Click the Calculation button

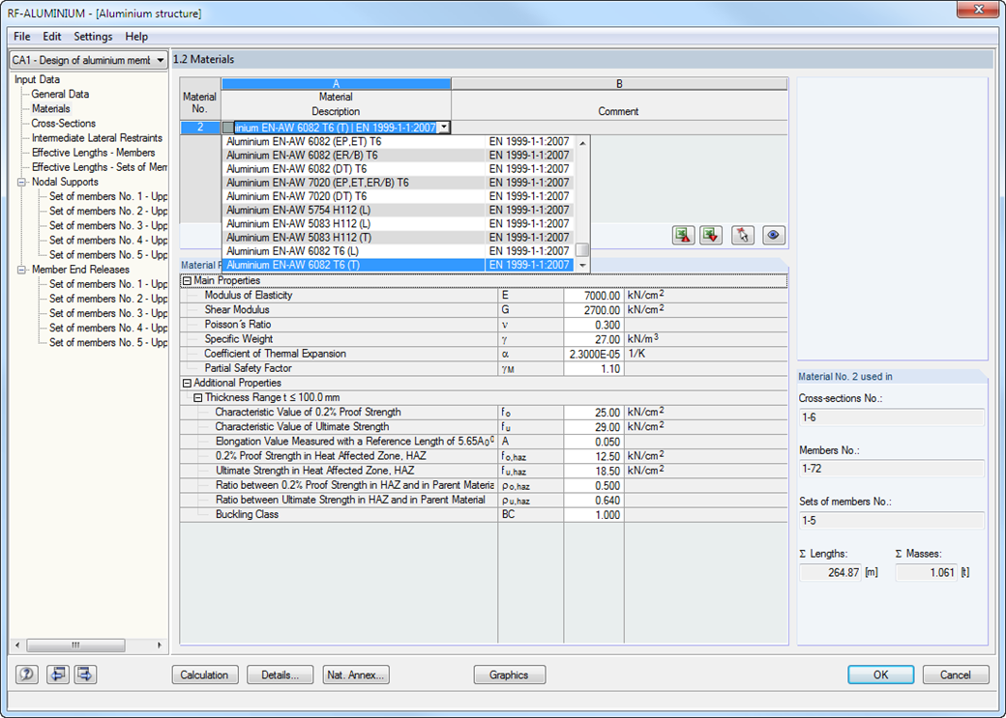pyautogui.click(x=205, y=675)
